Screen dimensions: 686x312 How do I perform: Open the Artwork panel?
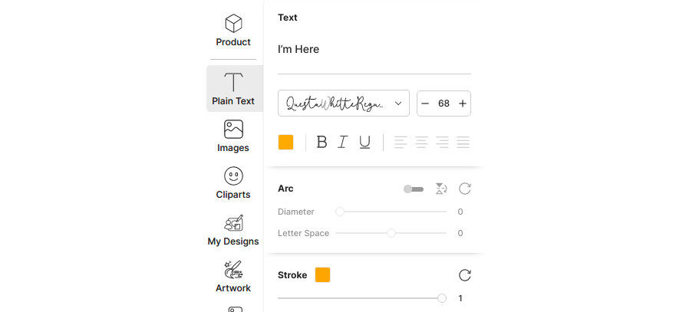pyautogui.click(x=233, y=277)
